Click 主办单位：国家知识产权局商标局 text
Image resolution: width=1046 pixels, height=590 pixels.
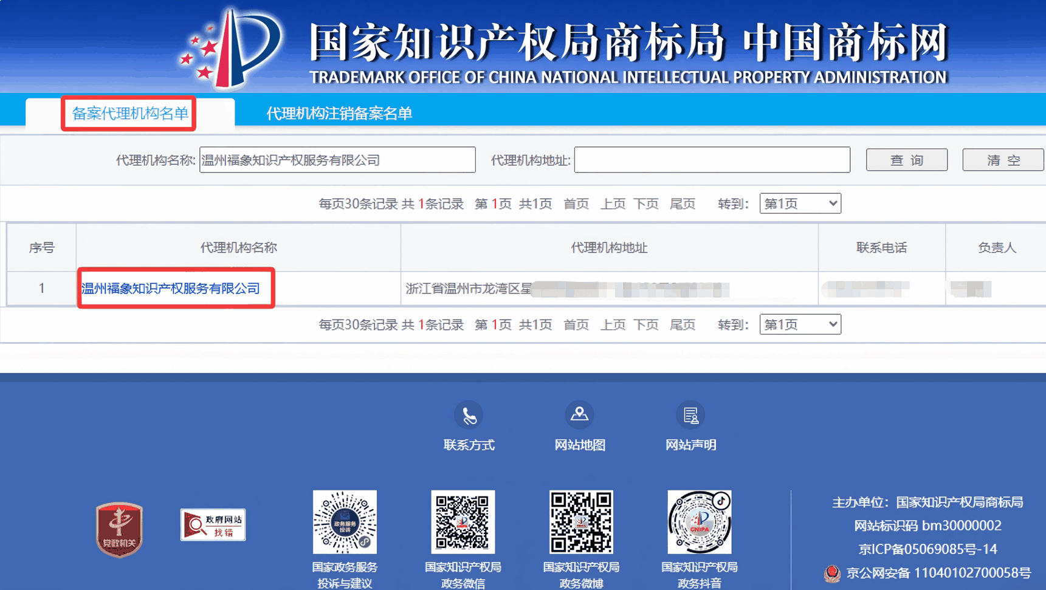pos(927,502)
